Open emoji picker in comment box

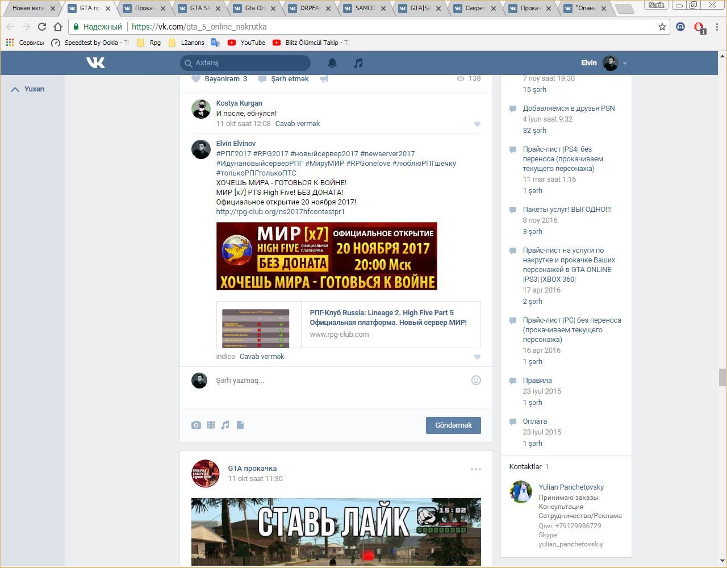pyautogui.click(x=476, y=380)
